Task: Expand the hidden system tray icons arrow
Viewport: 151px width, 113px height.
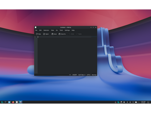Action: (x=139, y=102)
